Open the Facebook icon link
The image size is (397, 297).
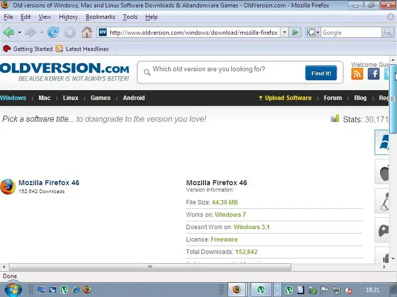(374, 74)
